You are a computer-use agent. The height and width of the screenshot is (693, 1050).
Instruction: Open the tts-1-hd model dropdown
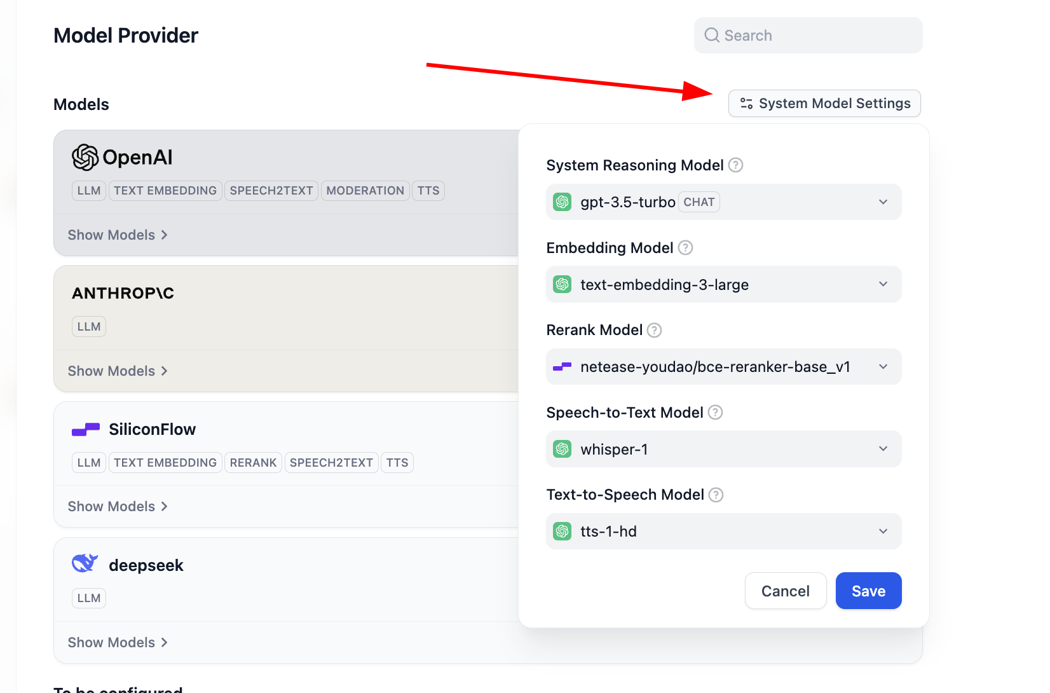723,532
